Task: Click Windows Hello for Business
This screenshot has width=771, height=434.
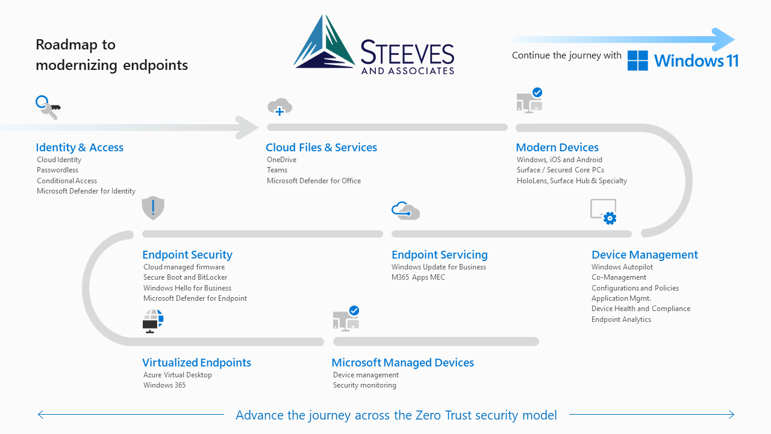Action: point(187,288)
